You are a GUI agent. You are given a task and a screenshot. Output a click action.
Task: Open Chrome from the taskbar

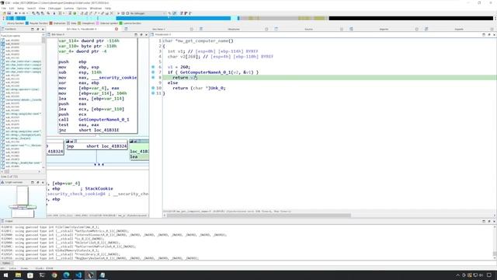(x=54, y=275)
